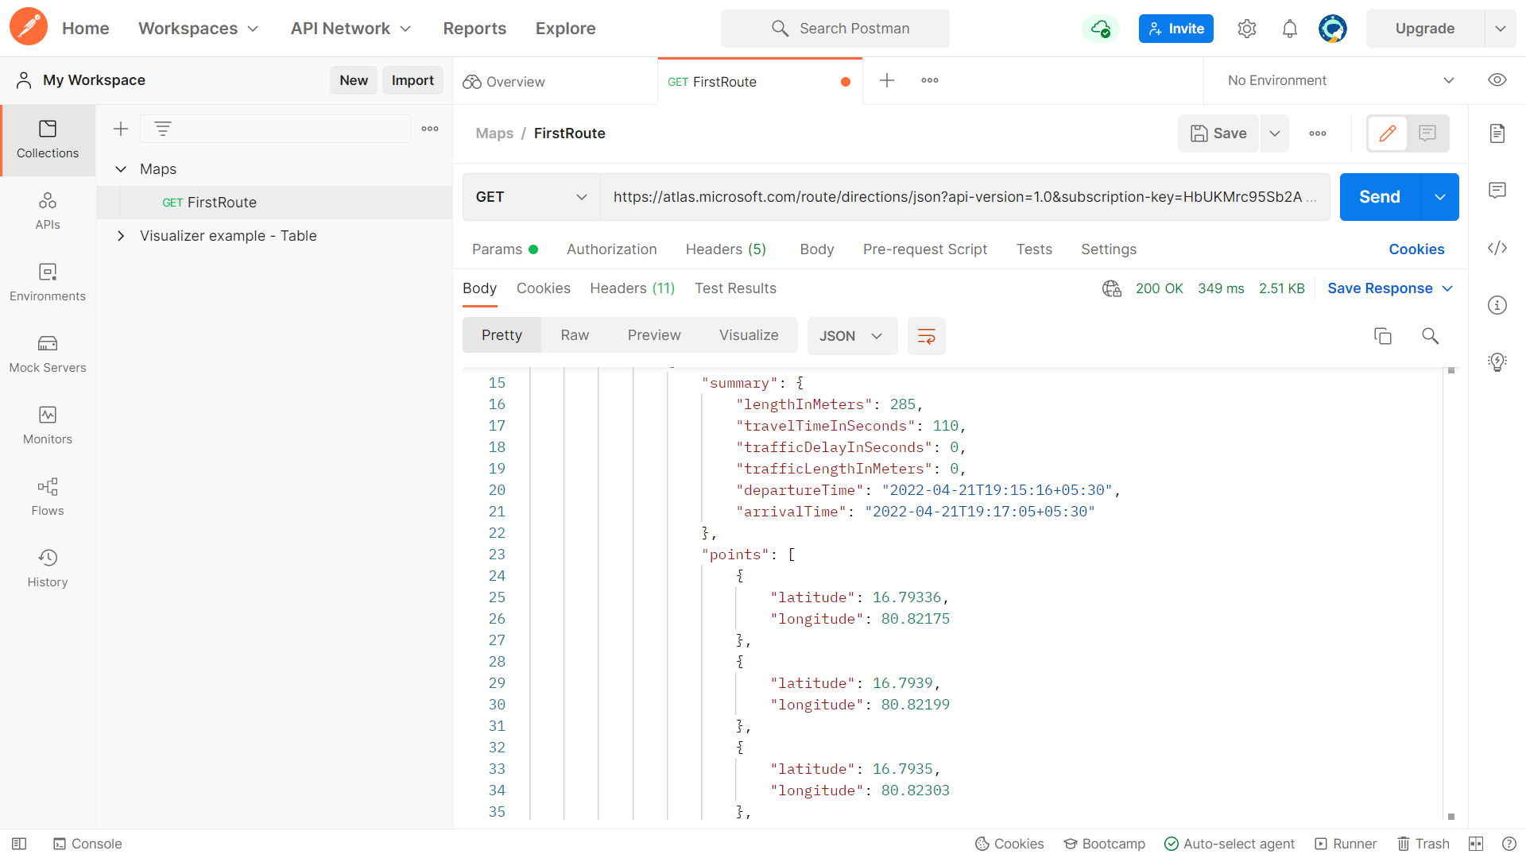Change the GET method dropdown
1526x858 pixels.
pyautogui.click(x=531, y=197)
